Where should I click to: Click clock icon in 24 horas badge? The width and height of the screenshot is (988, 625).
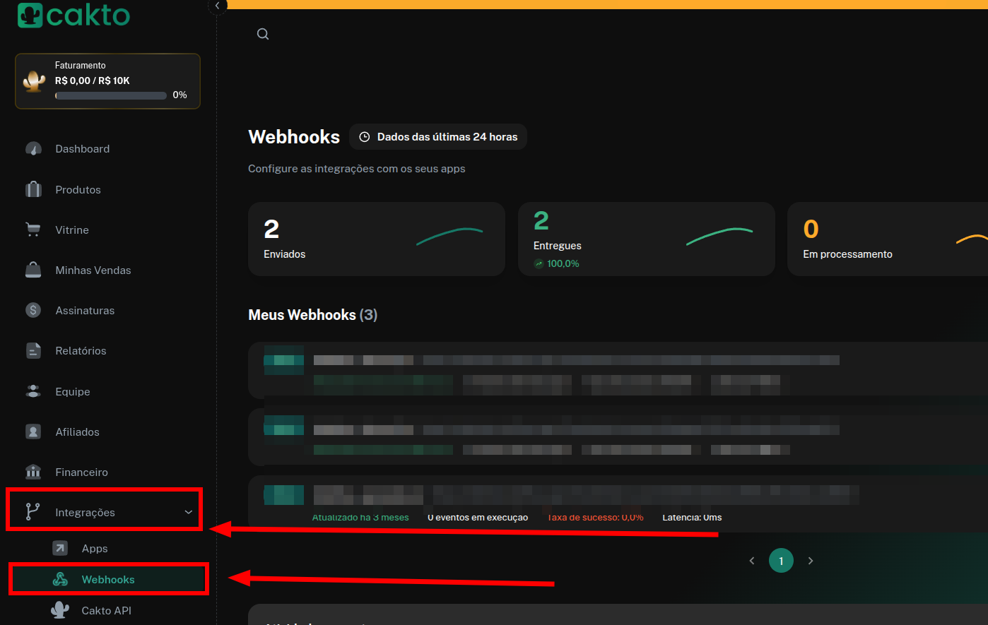tap(365, 137)
